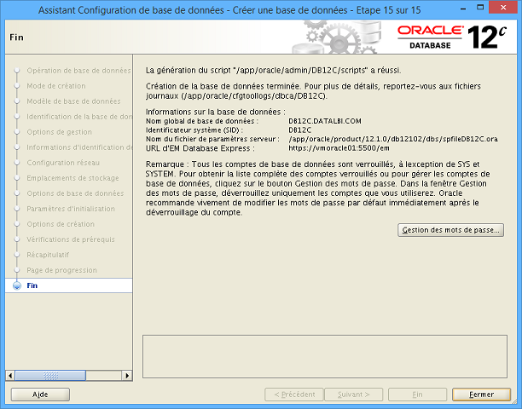
Task: Select the Fin step in sidebar
Action: click(x=69, y=285)
